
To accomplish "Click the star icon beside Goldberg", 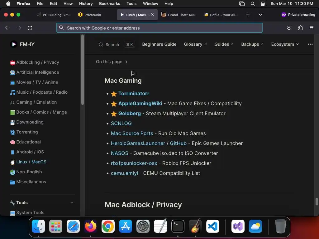I will pyautogui.click(x=114, y=114).
